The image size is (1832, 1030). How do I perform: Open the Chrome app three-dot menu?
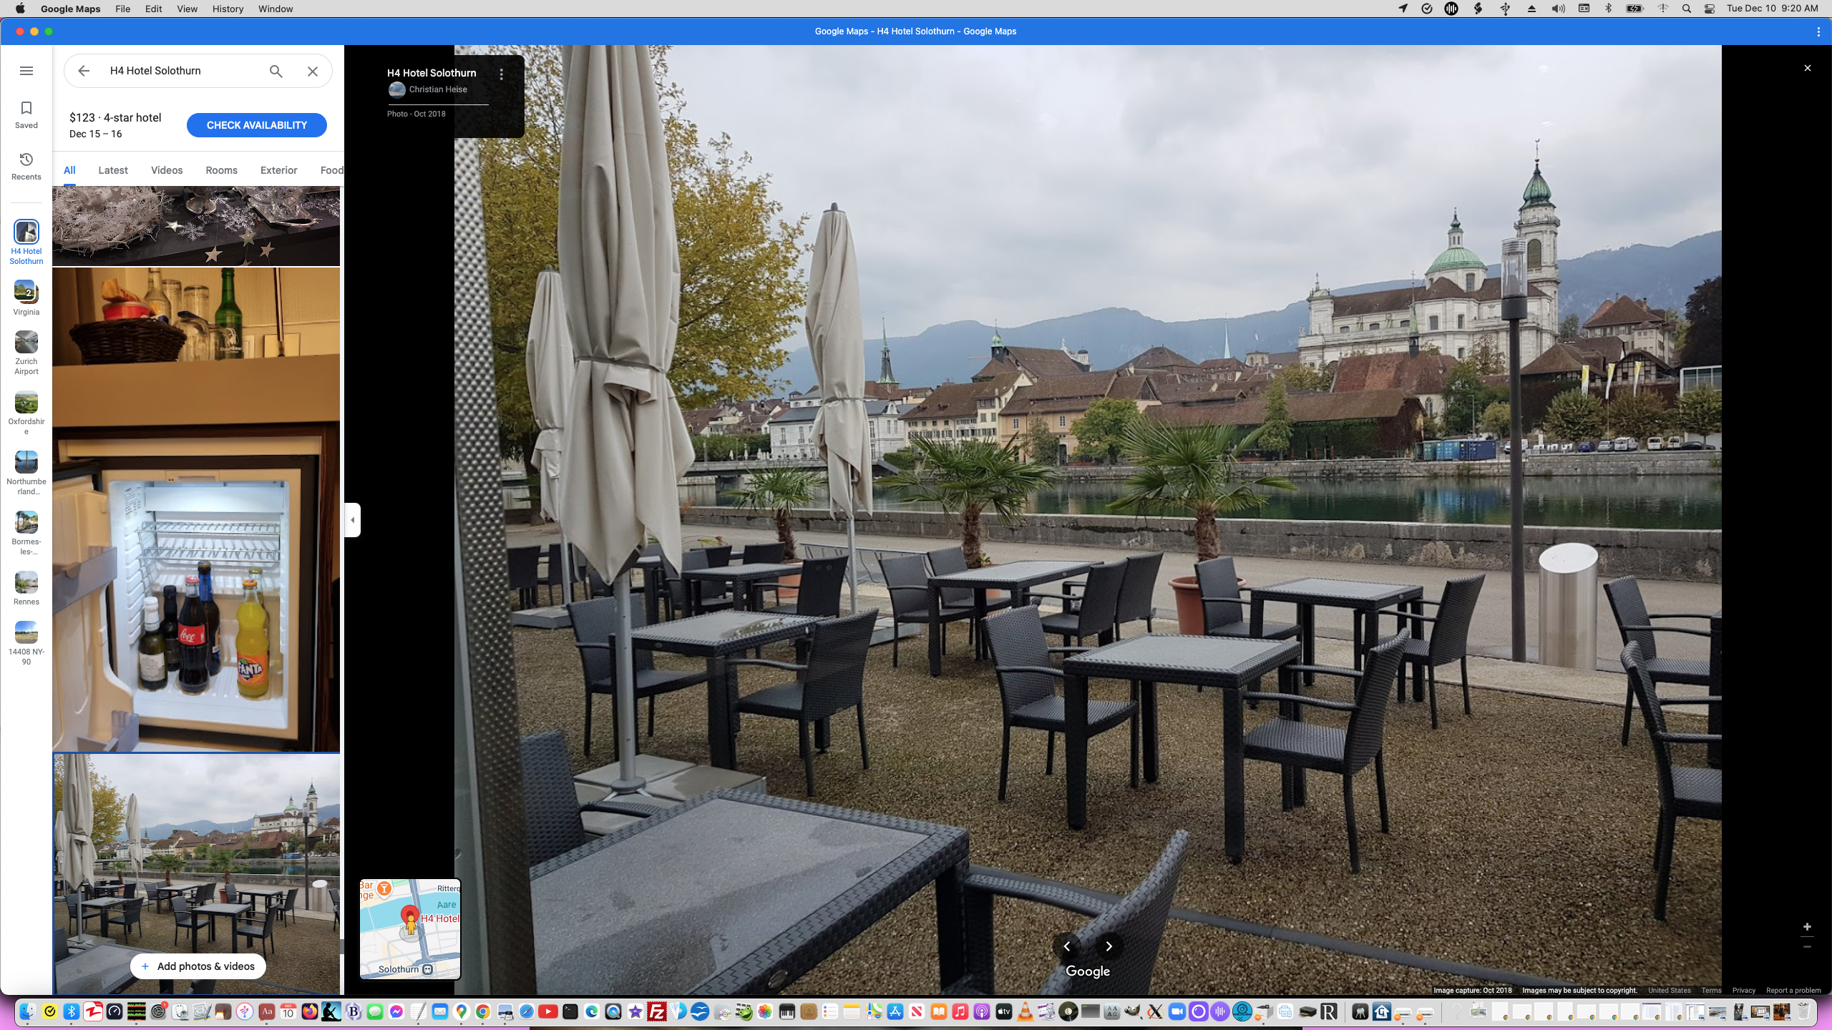point(1818,31)
